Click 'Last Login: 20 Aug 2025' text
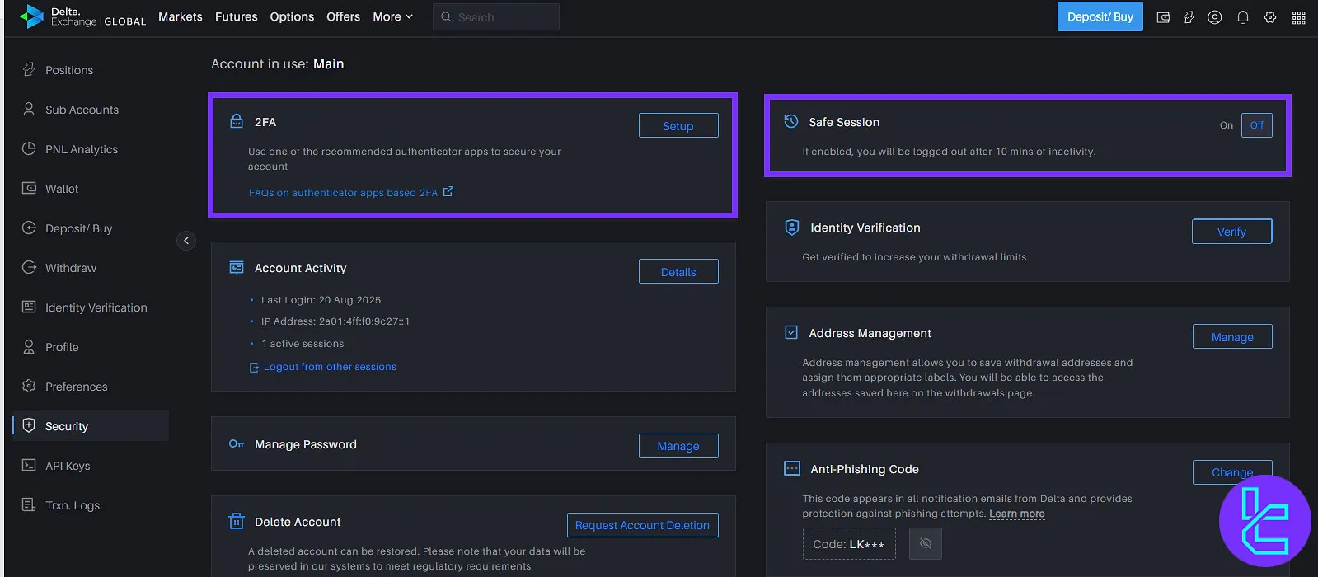The width and height of the screenshot is (1318, 577). pos(321,300)
